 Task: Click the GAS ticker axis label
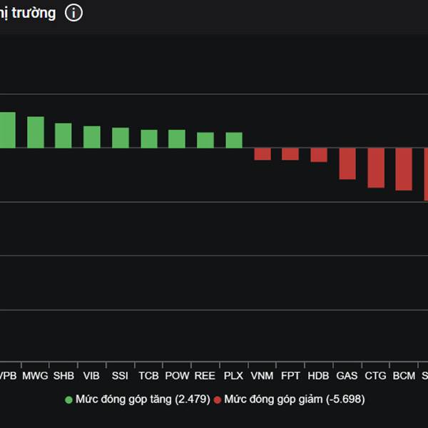(347, 375)
